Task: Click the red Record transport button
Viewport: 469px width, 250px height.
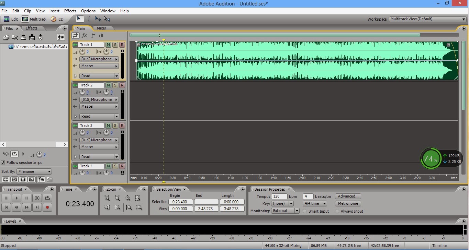Action: 47,207
